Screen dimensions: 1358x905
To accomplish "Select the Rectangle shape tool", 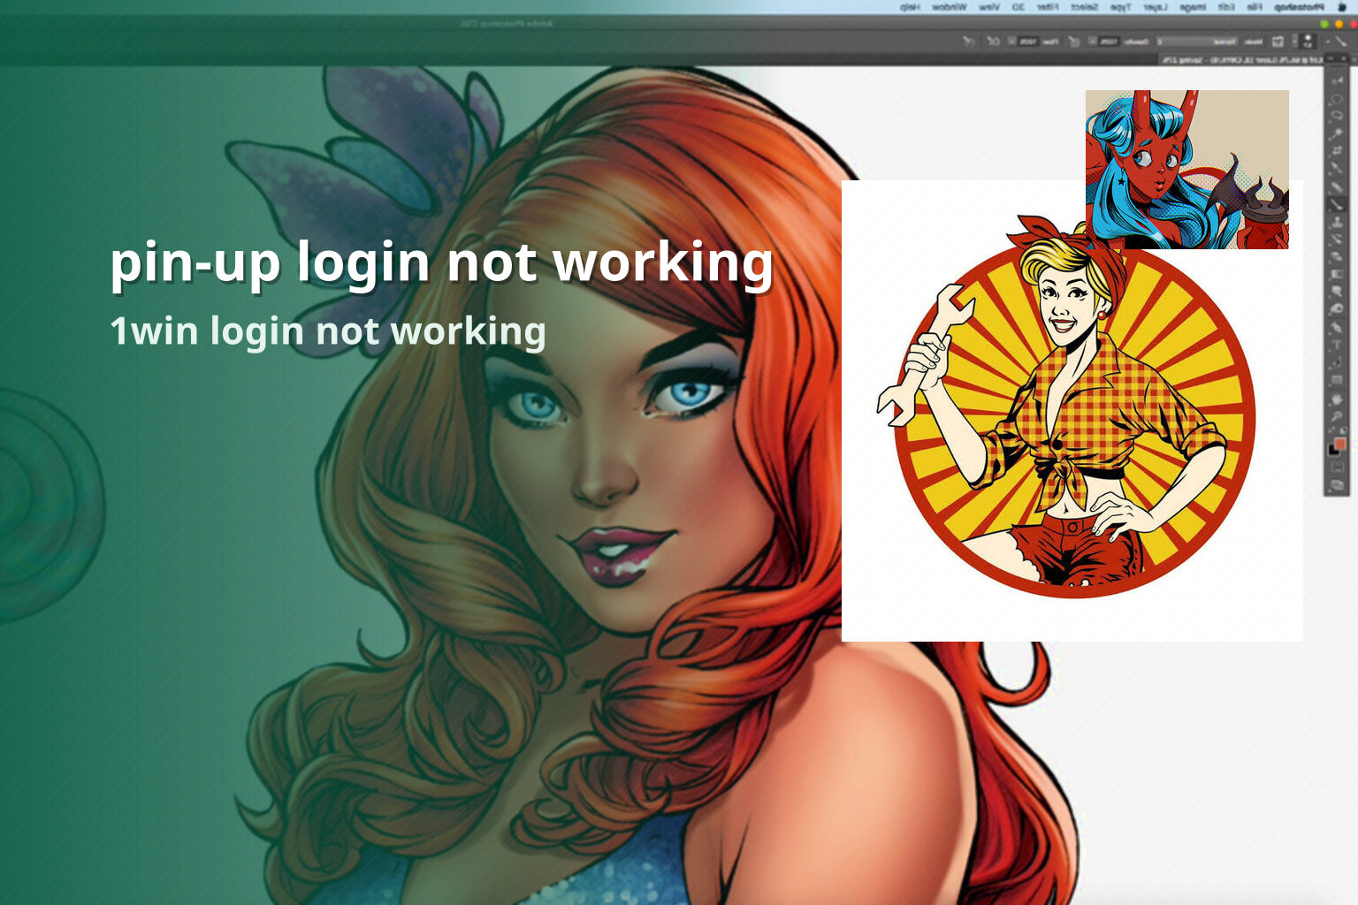I will click(1337, 380).
